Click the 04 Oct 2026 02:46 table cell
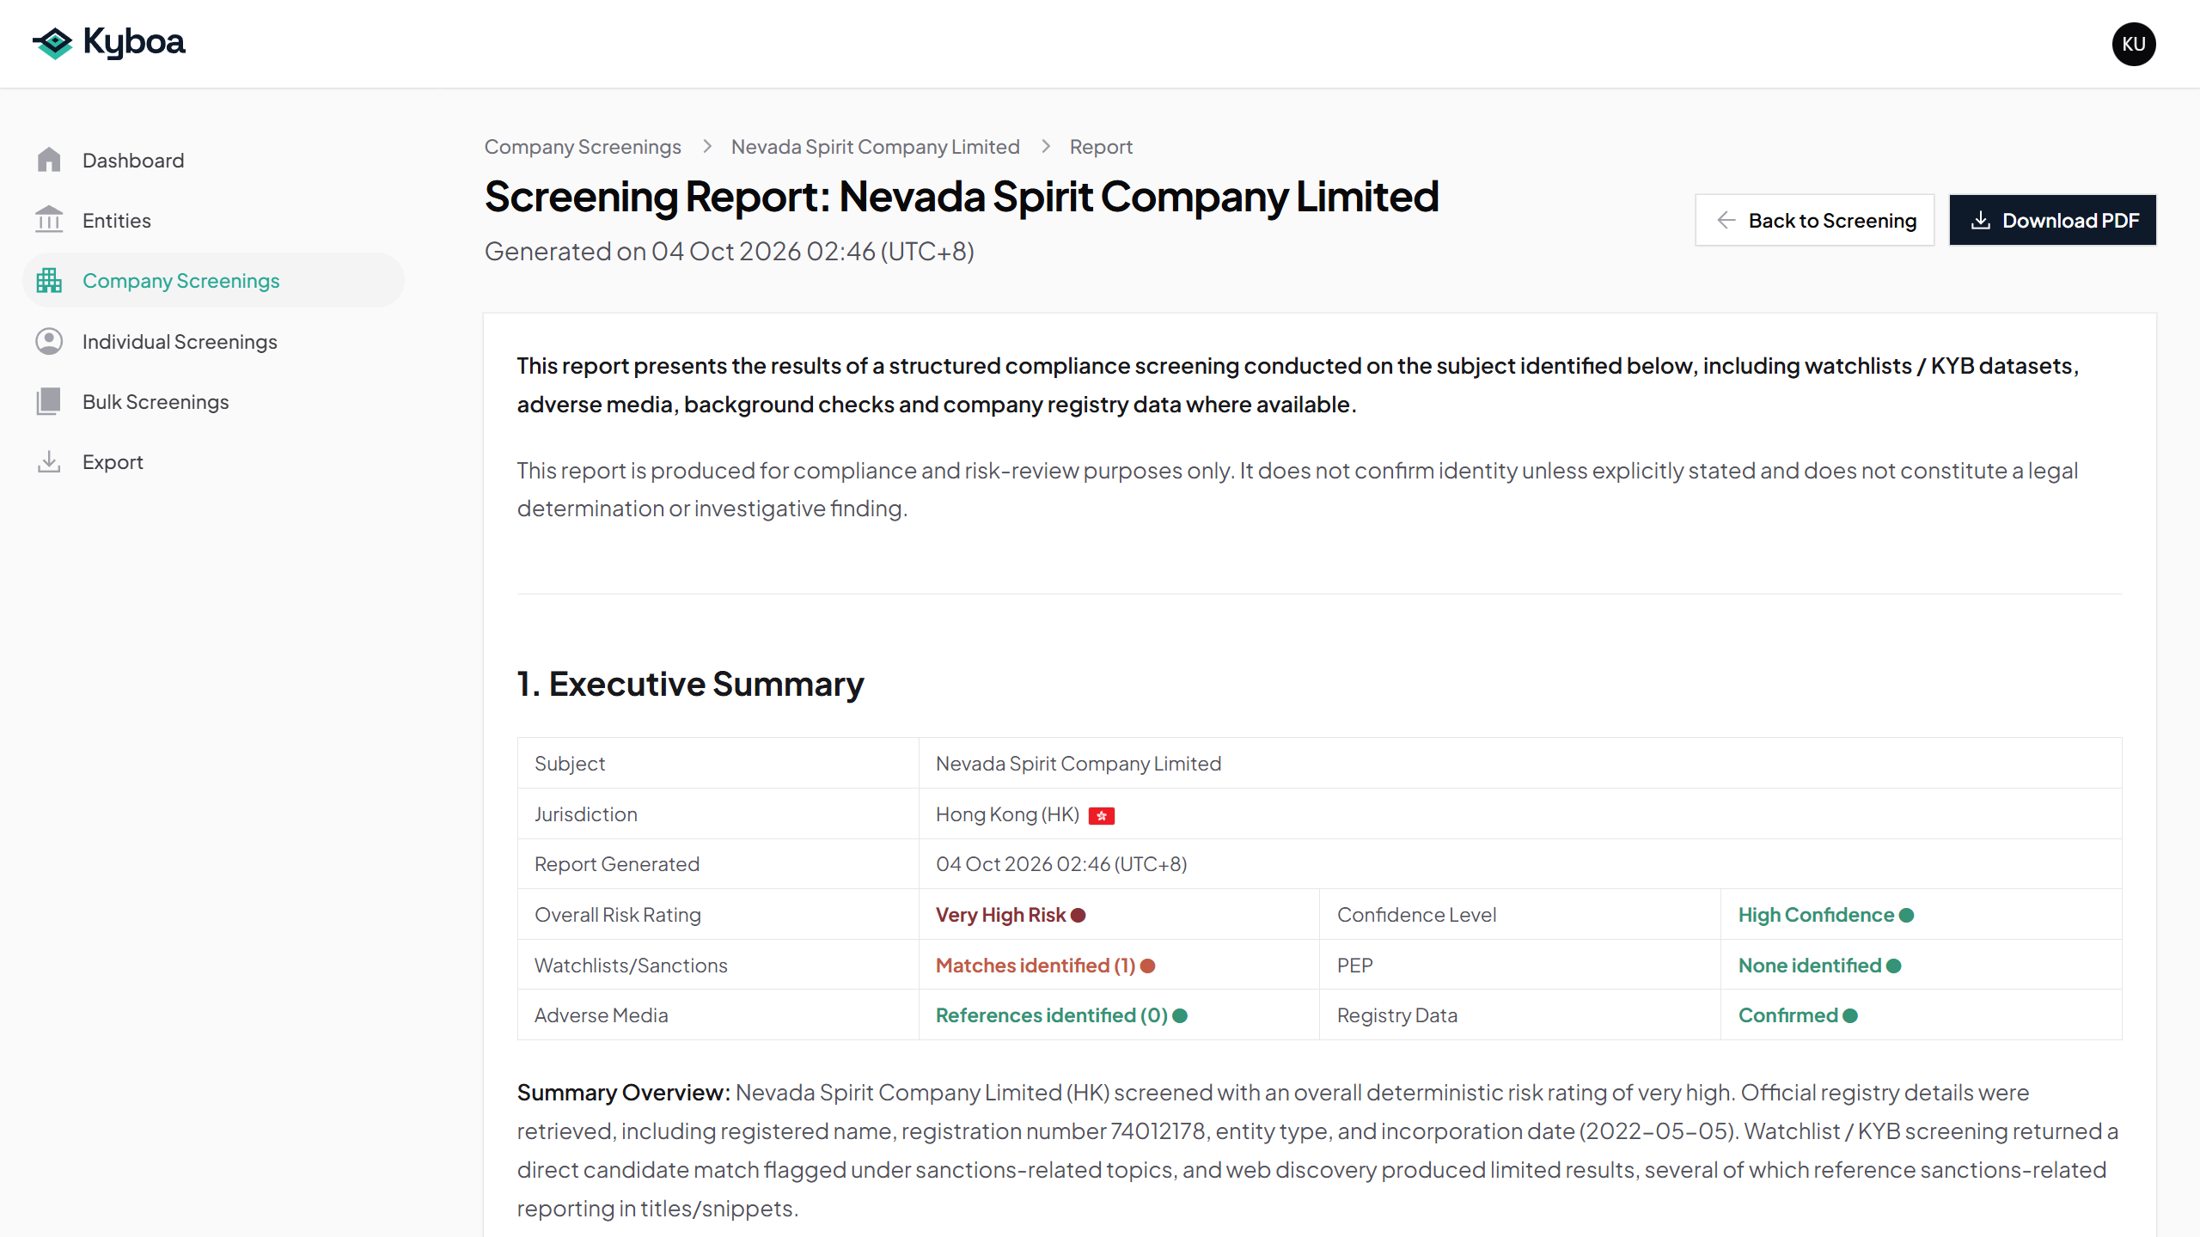 [x=1519, y=864]
